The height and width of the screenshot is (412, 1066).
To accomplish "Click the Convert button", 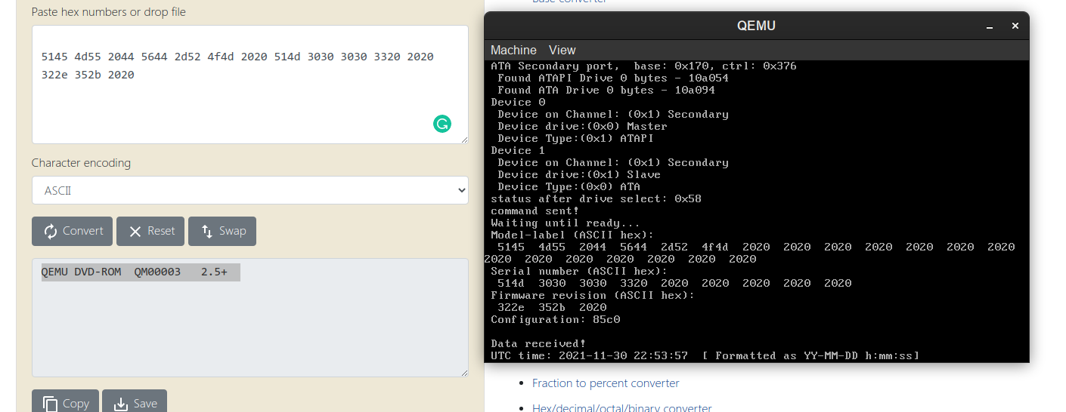I will (72, 231).
